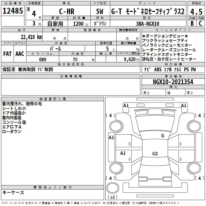This screenshot has width=206, height=206.
Task: Select the car name "C-HR"
Action: [x=67, y=11]
